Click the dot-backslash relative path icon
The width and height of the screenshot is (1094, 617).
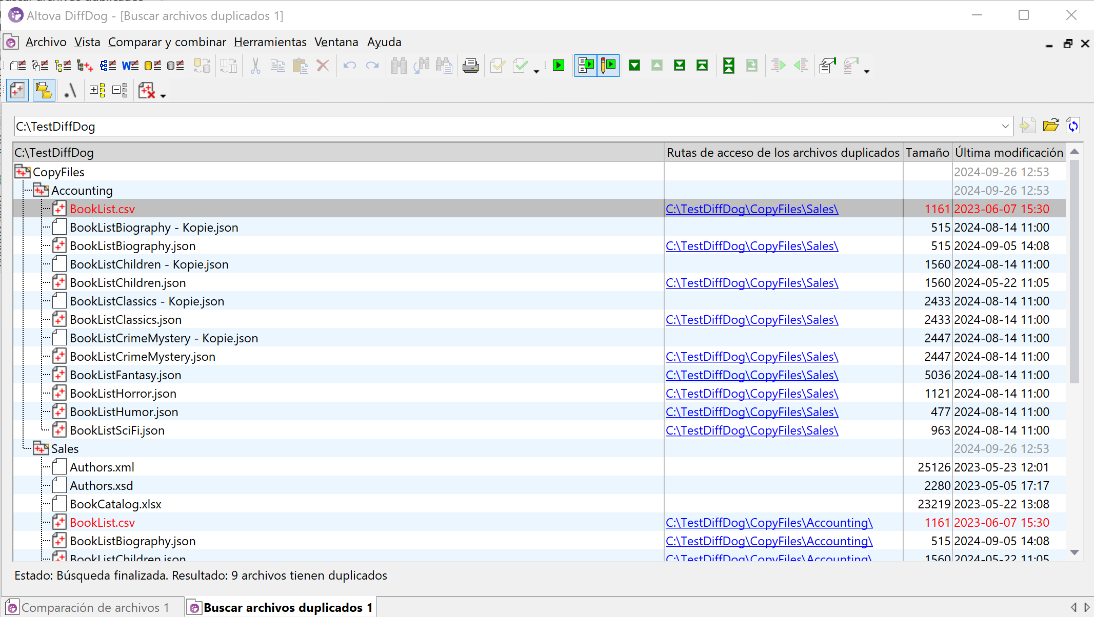click(71, 91)
